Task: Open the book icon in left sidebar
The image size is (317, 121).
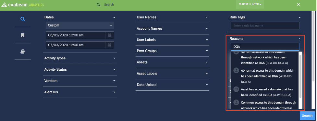Action: pyautogui.click(x=23, y=51)
